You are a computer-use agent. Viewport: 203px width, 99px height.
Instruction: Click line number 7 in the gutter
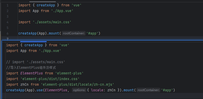tap(7, 39)
